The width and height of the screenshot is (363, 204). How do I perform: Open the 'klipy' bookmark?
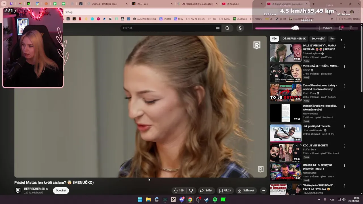(179, 19)
